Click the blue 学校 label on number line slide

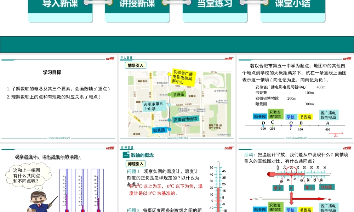pos(290,117)
